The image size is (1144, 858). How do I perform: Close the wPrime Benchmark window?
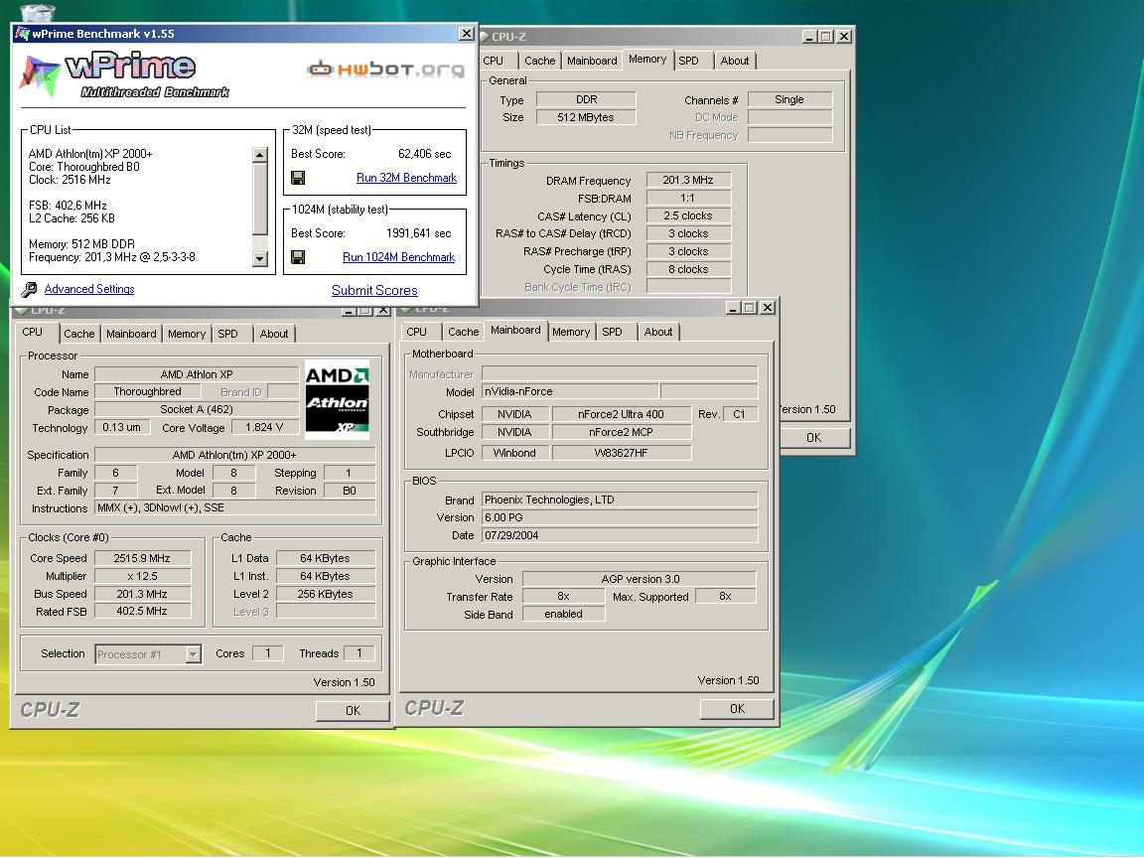pos(466,34)
